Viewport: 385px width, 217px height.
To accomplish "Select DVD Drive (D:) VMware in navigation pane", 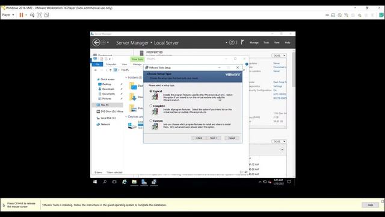I will [x=109, y=112].
